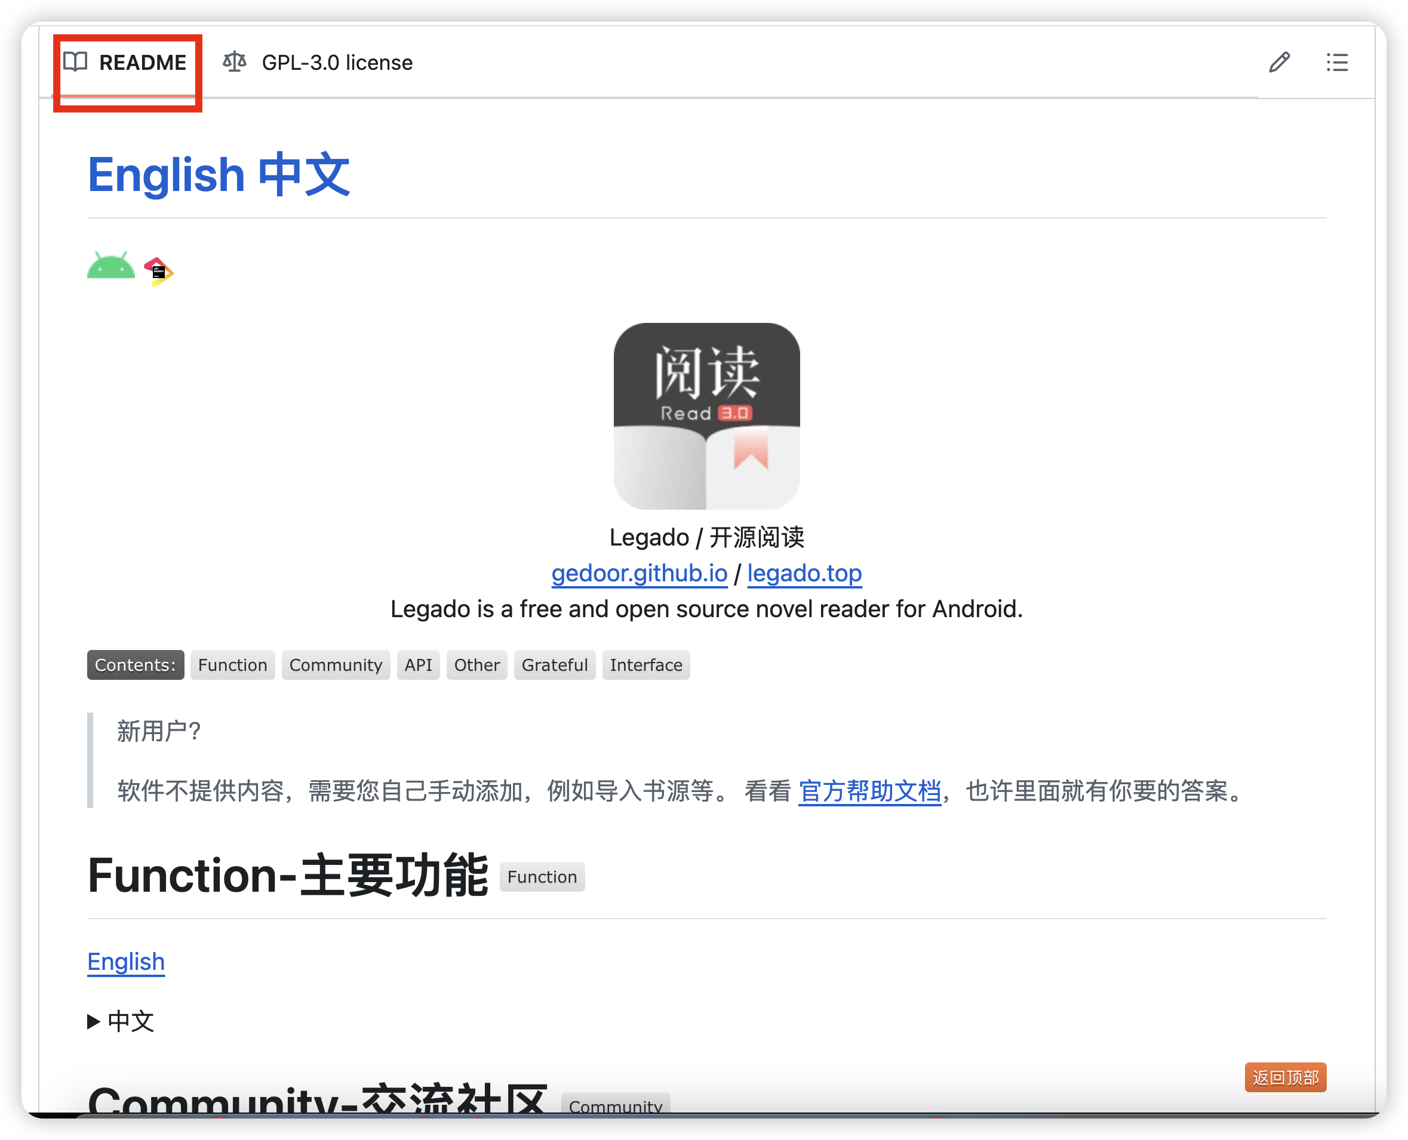Click Function badge beside Function-主要功能 heading
1408x1140 pixels.
pyautogui.click(x=542, y=877)
